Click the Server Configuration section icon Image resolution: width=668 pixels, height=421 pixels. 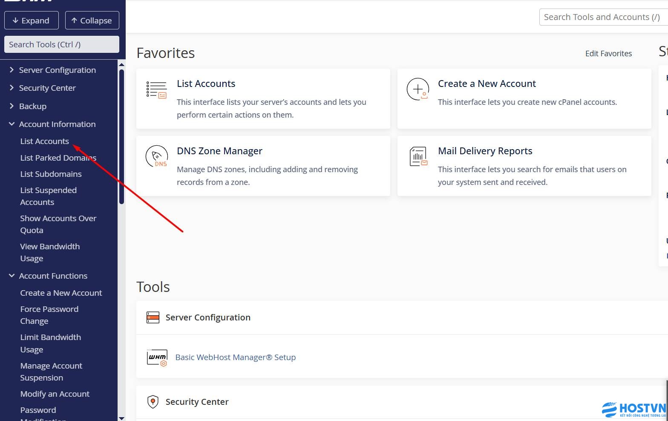[153, 317]
